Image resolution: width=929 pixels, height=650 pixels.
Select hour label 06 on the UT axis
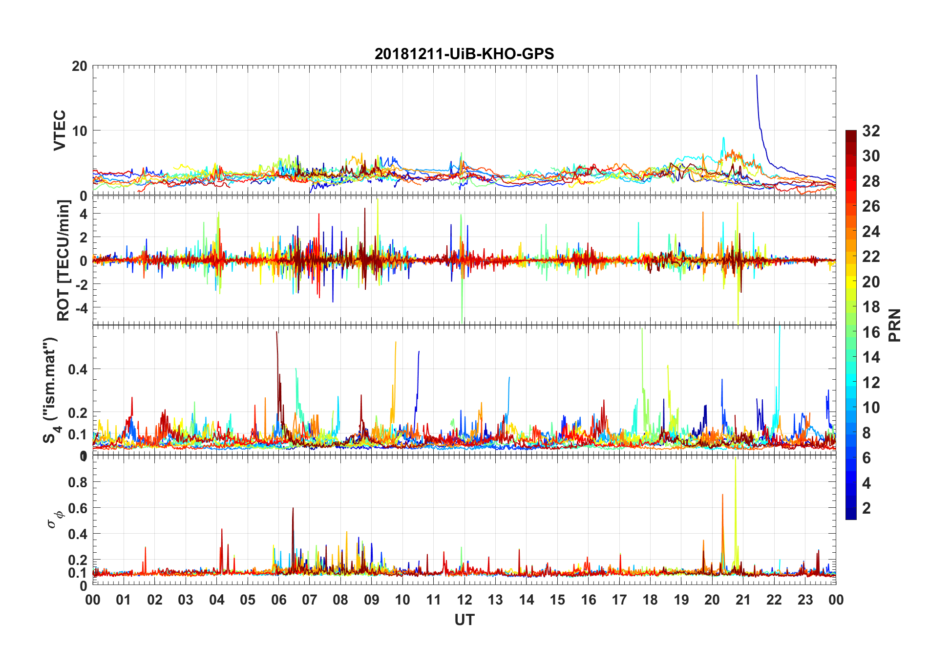(x=278, y=600)
